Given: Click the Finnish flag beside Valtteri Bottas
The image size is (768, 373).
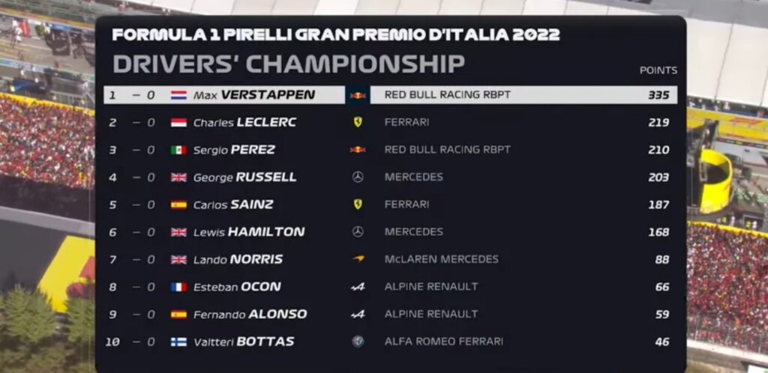Looking at the screenshot, I should coord(178,342).
